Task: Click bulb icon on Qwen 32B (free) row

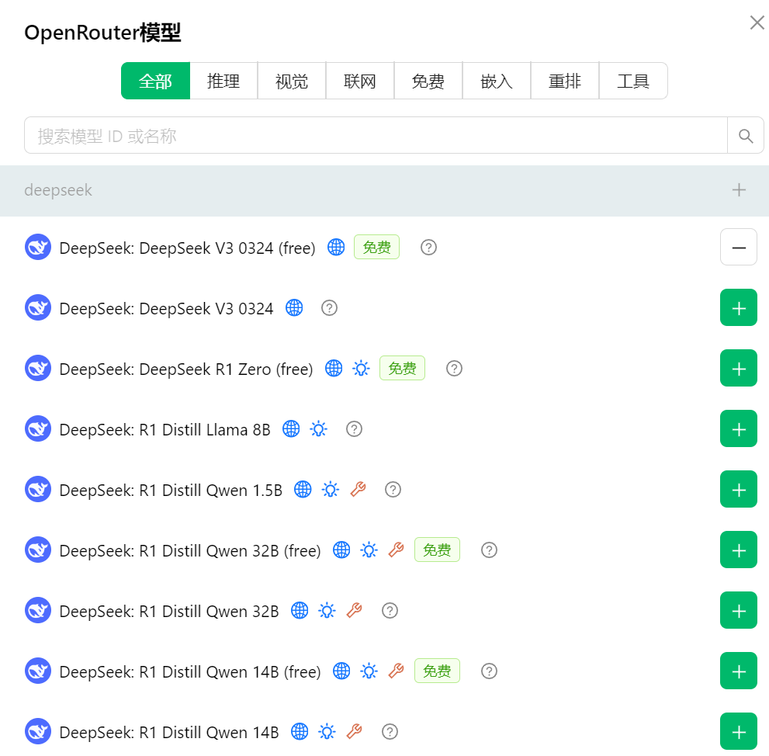Action: (x=369, y=550)
